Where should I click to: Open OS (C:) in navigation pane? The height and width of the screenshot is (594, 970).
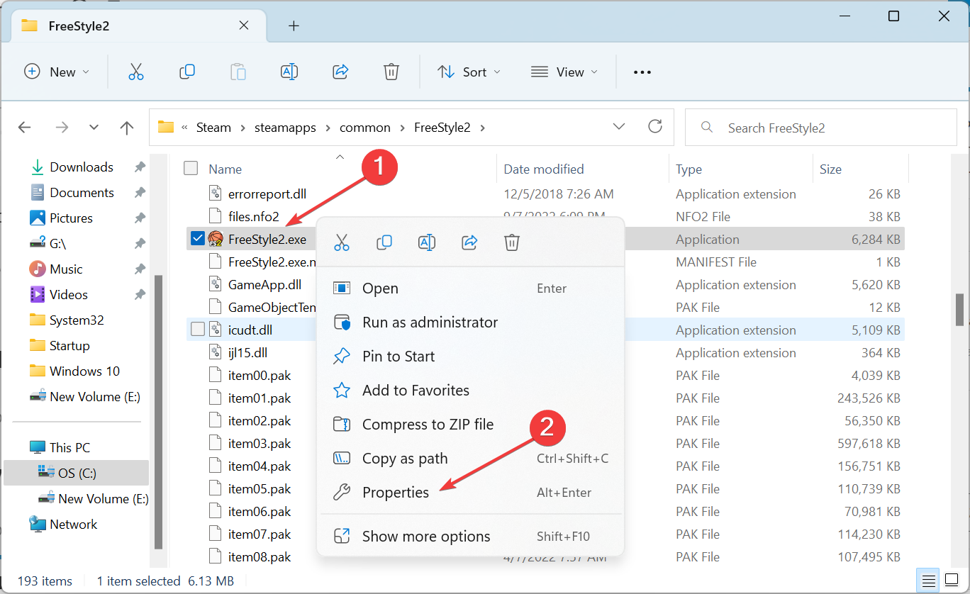point(77,473)
